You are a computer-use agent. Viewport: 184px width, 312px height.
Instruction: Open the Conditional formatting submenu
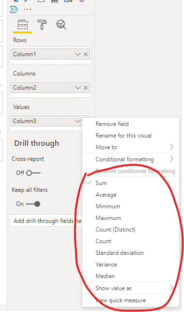(x=131, y=159)
